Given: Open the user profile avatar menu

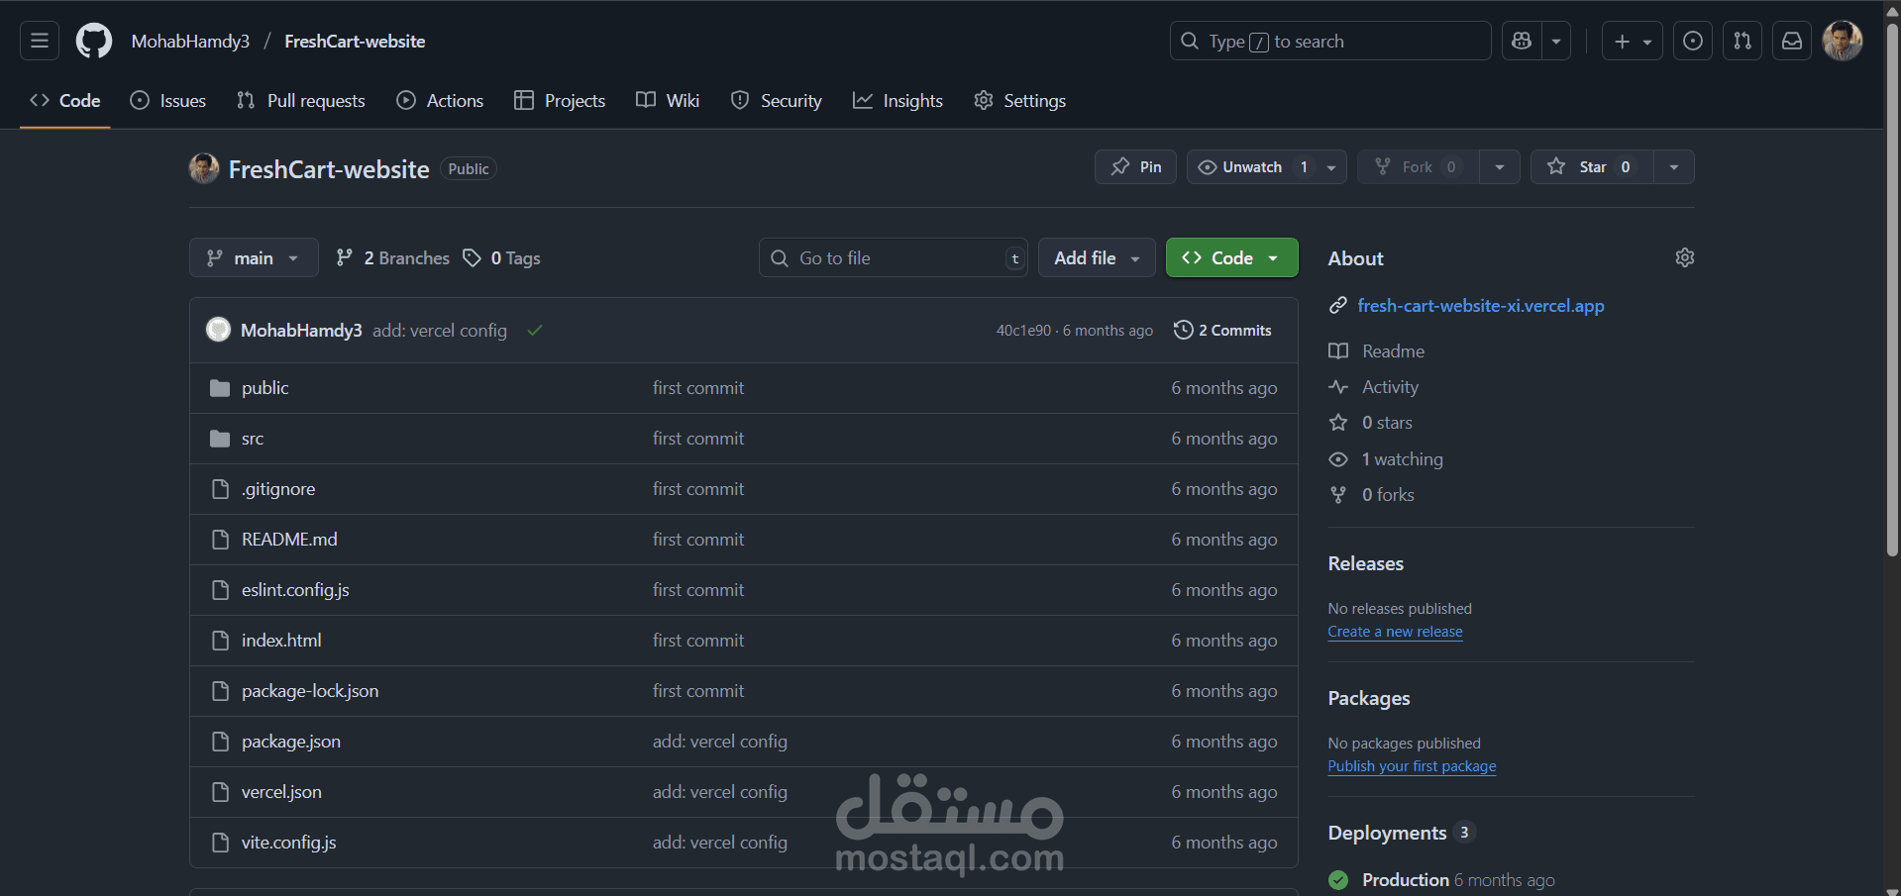Looking at the screenshot, I should pyautogui.click(x=1843, y=41).
